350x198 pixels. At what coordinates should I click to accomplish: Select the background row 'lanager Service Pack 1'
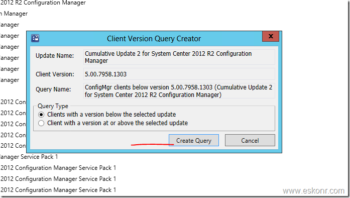coord(29,157)
